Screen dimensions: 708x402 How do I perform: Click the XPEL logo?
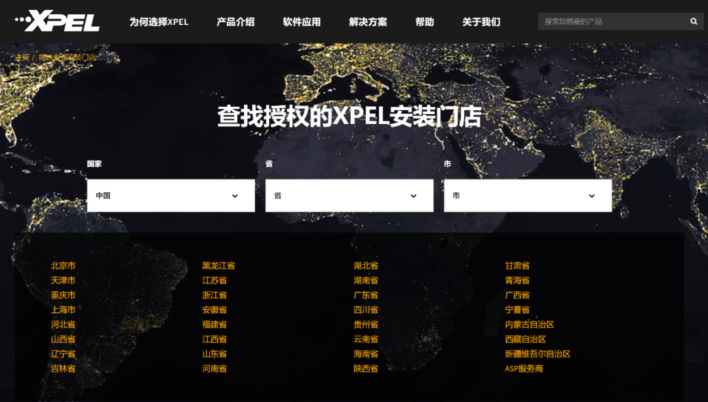57,21
